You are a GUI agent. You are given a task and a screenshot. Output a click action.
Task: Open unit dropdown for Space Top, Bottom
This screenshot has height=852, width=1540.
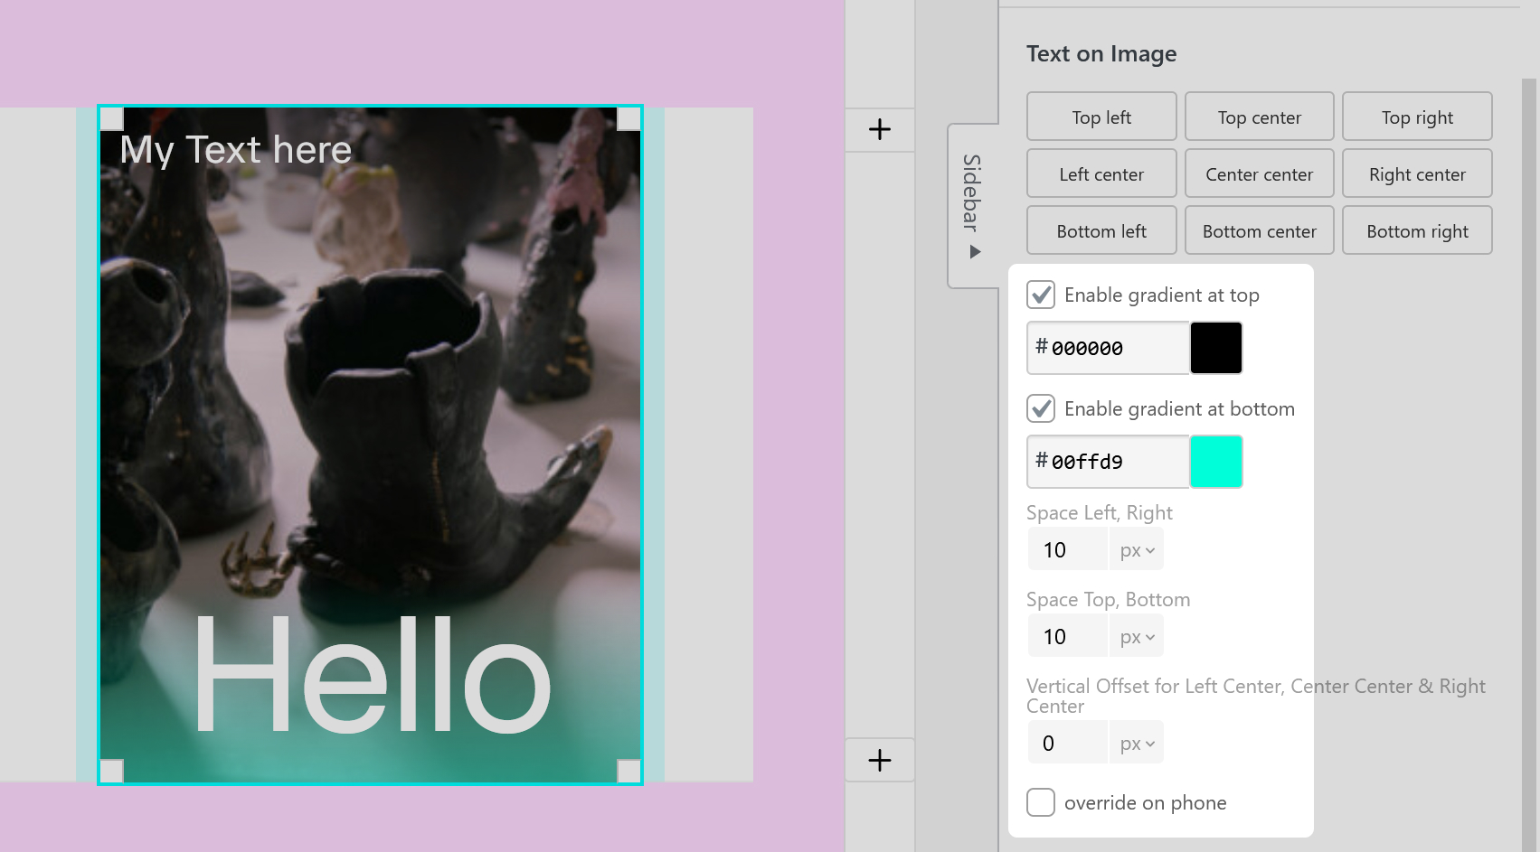tap(1137, 637)
